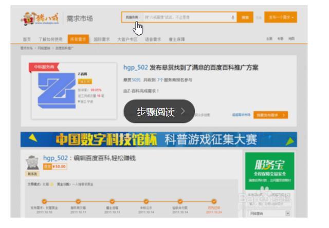Click the 步骤阅读 overlay button
The height and width of the screenshot is (228, 329).
(x=159, y=112)
